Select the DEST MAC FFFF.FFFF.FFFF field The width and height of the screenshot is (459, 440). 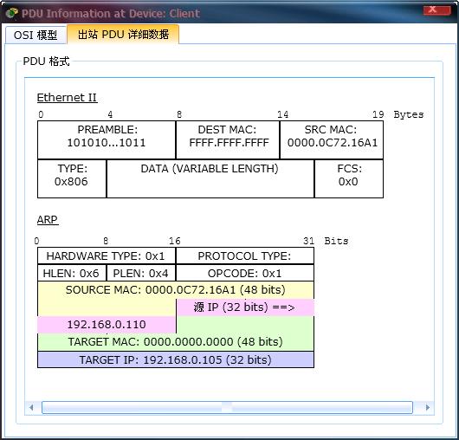pyautogui.click(x=228, y=140)
